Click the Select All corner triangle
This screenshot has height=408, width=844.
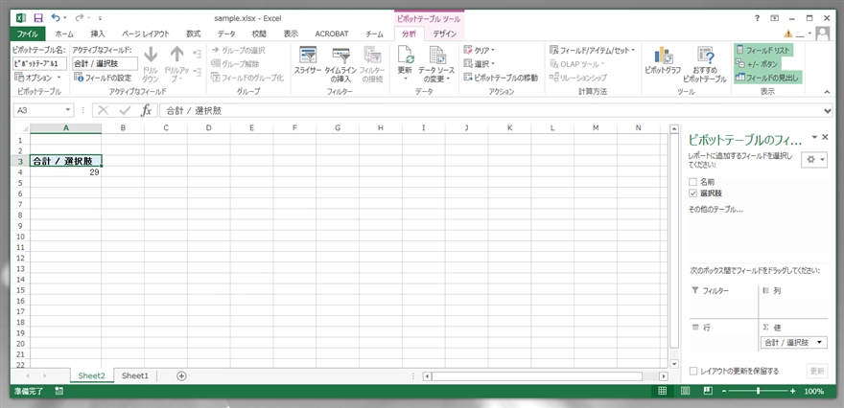[25, 128]
